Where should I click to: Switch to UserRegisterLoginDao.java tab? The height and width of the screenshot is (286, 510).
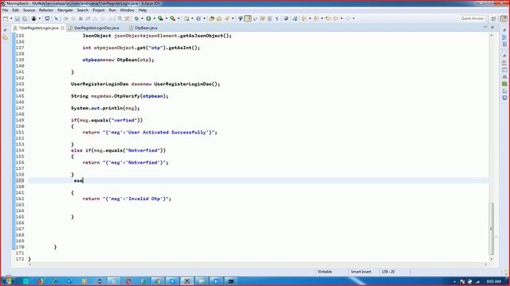pos(96,28)
